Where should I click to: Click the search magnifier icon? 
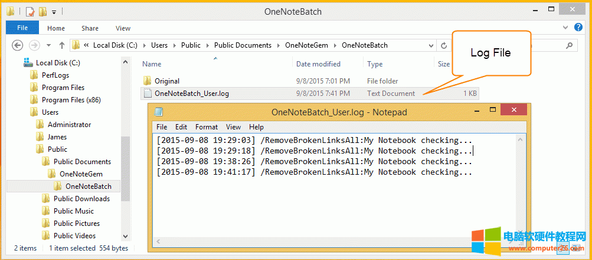pyautogui.click(x=569, y=45)
